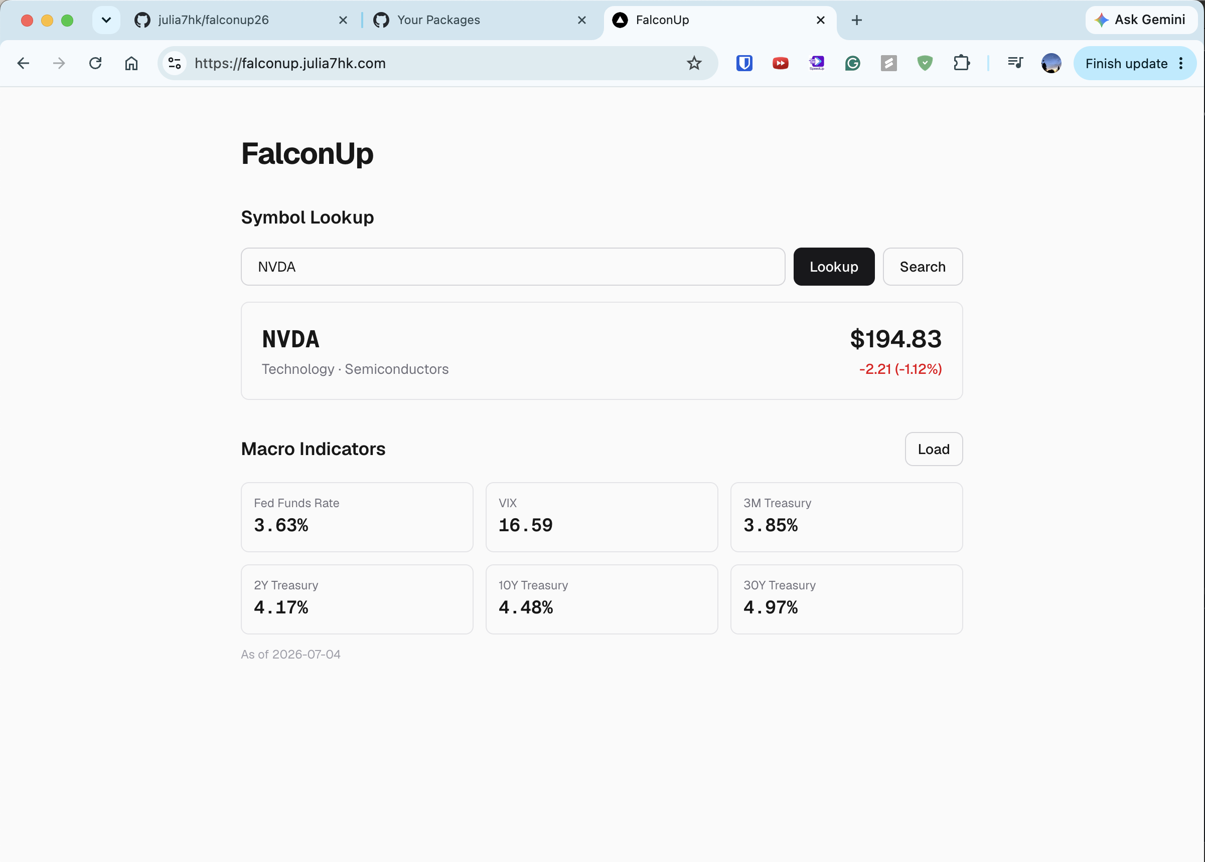Open the Extensions puzzle-piece menu

(961, 63)
